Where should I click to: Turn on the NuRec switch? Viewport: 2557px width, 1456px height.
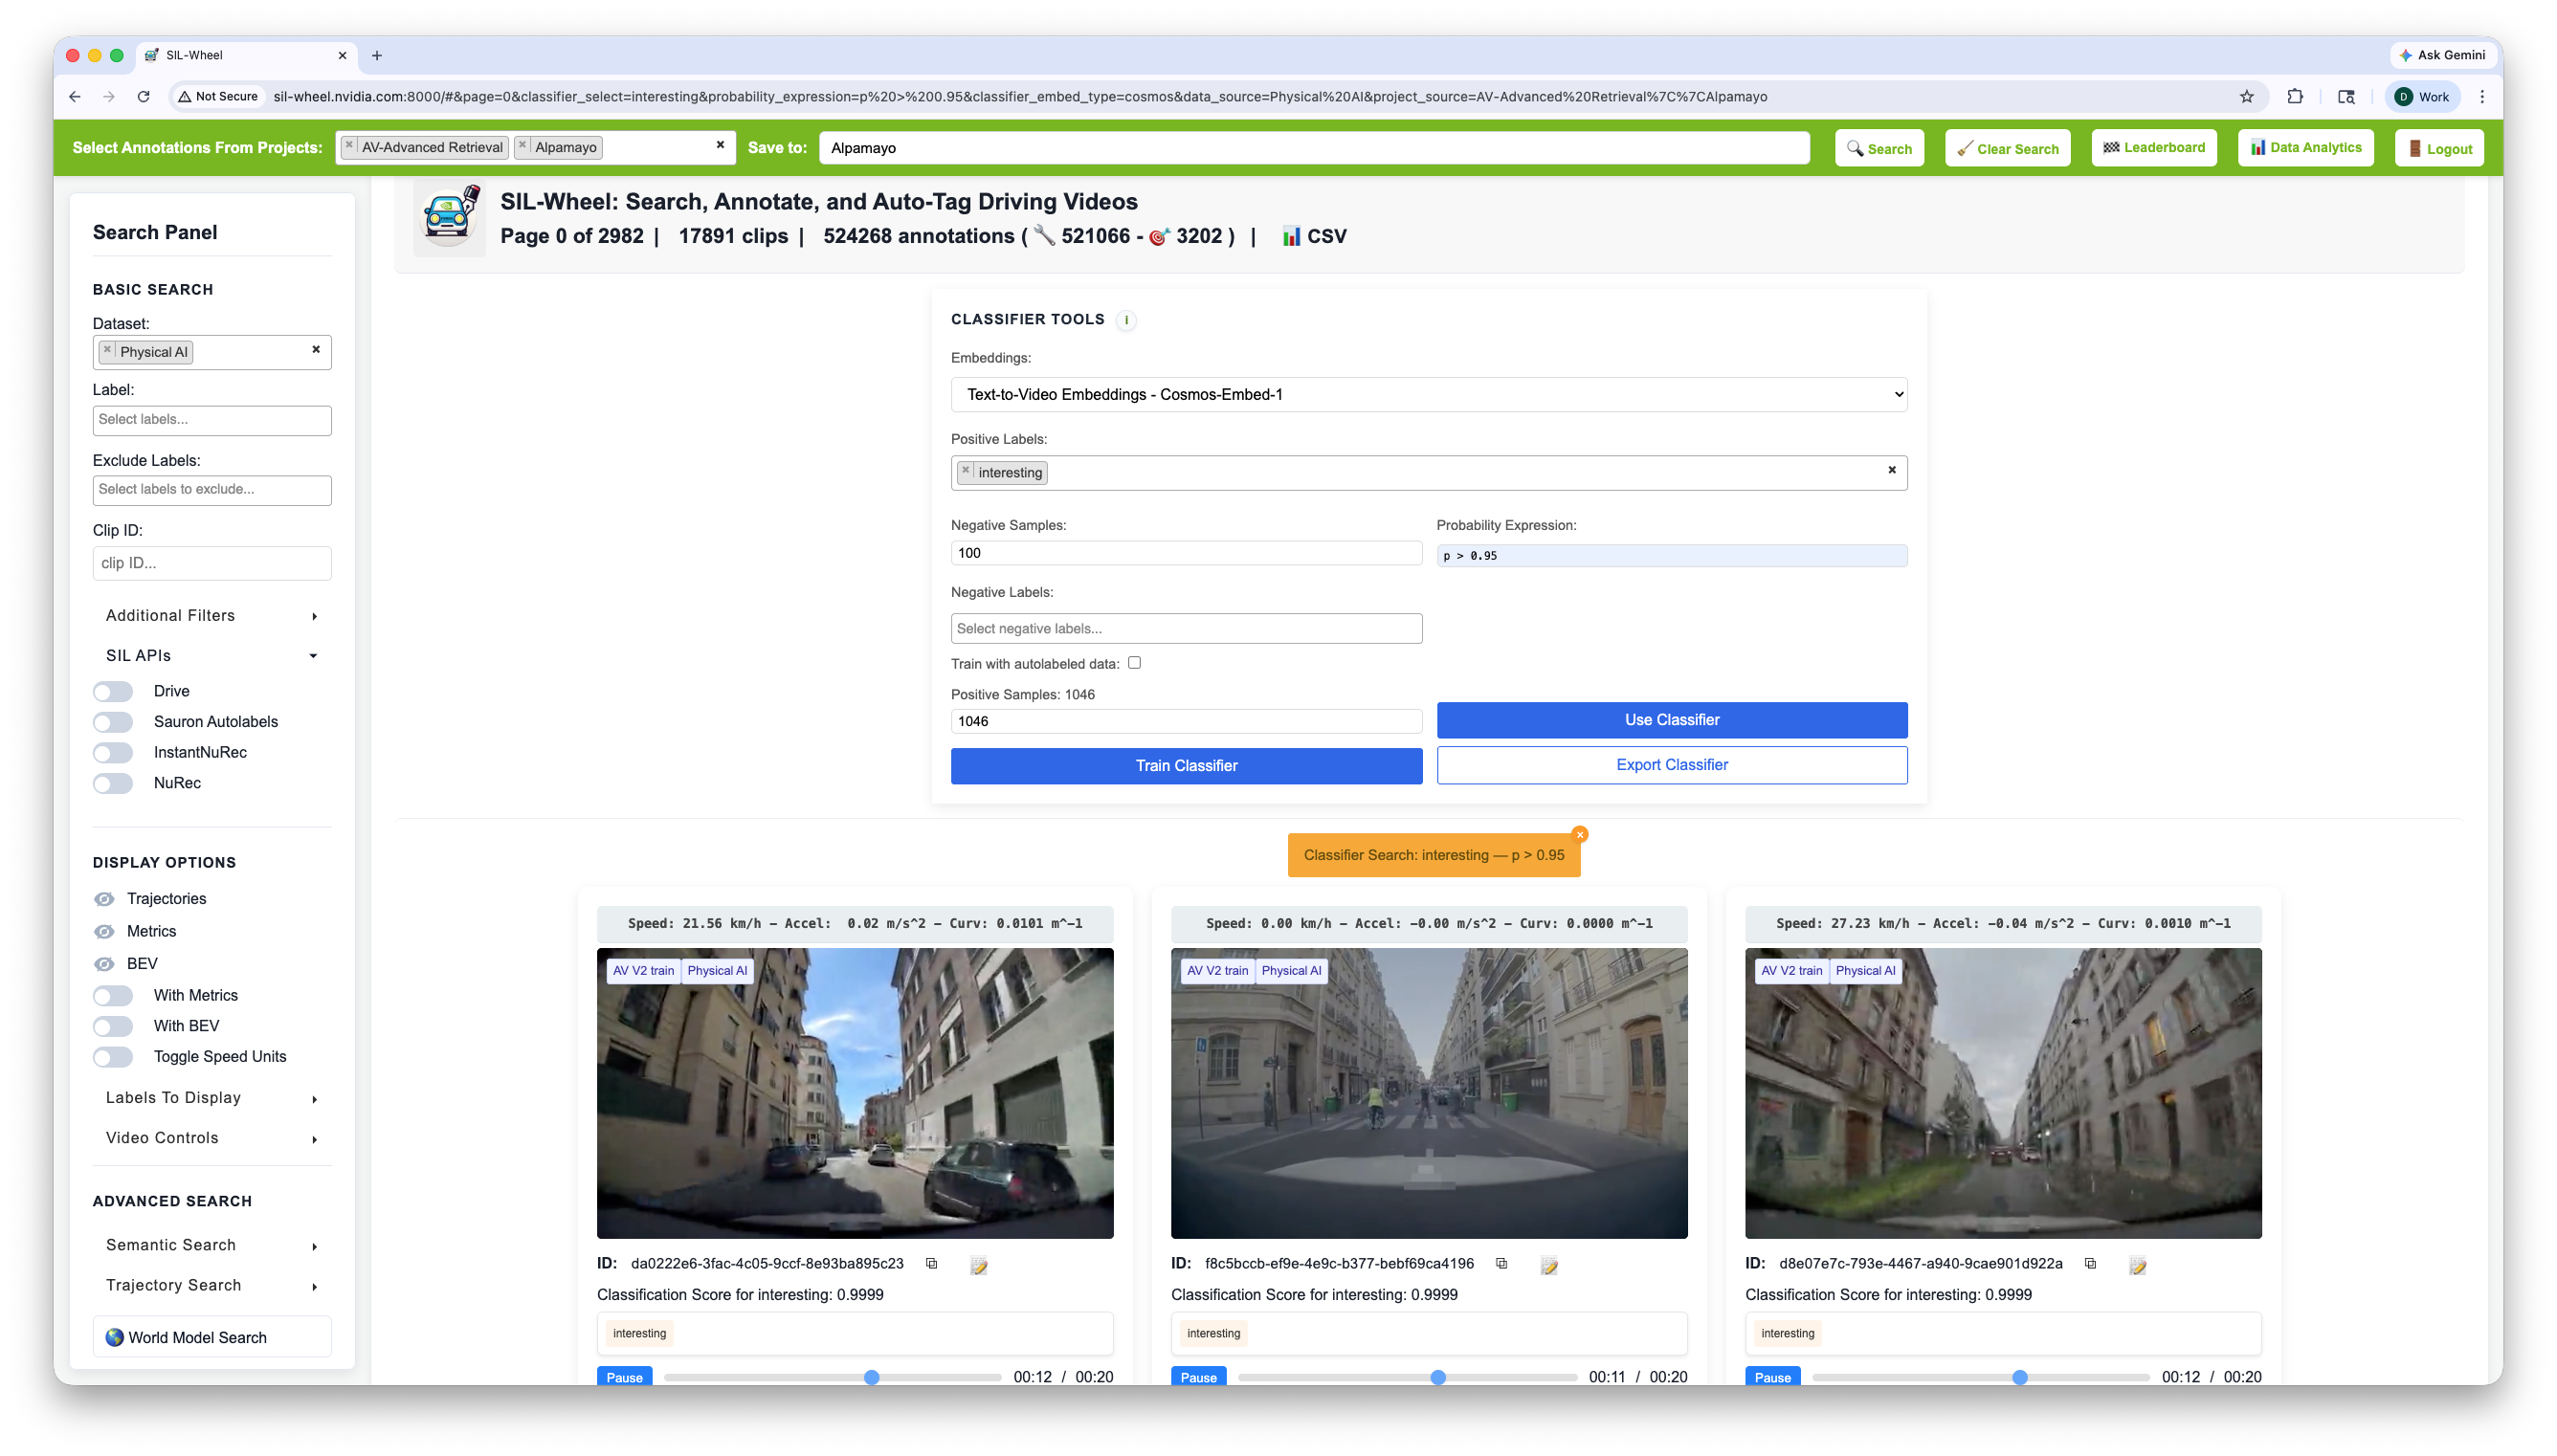[113, 784]
